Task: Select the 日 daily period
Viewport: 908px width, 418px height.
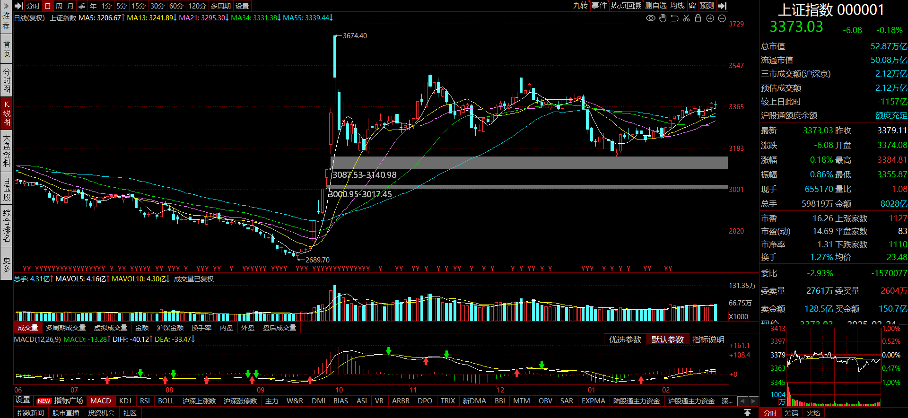Action: click(47, 6)
